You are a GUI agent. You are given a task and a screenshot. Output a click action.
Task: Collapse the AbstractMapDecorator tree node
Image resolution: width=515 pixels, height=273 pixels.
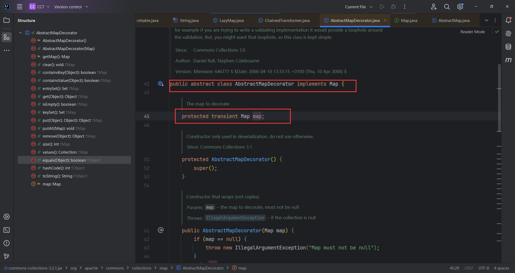tap(20, 33)
